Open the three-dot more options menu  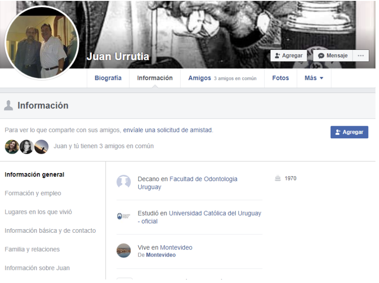pos(360,56)
